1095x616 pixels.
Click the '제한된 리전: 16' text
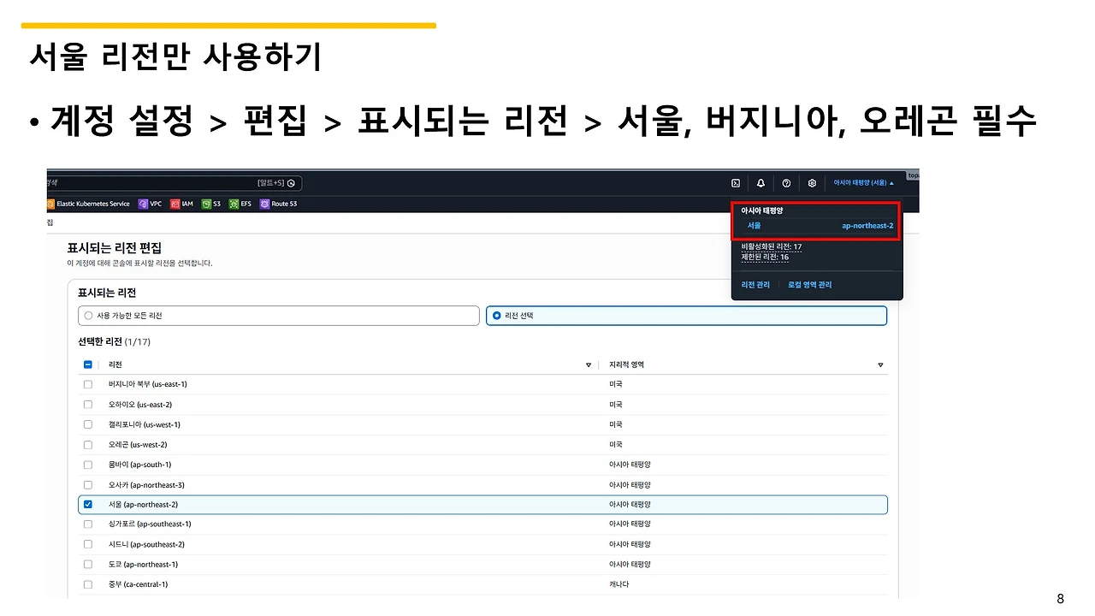point(766,257)
